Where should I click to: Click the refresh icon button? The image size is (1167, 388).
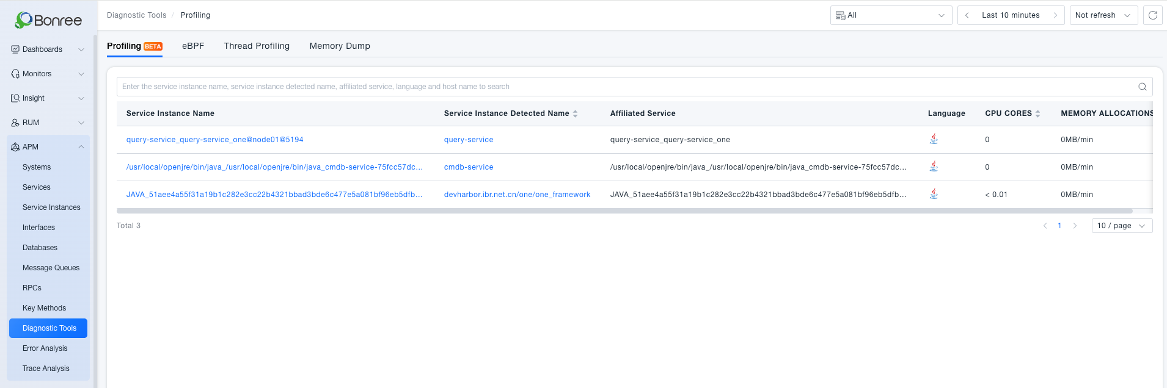click(x=1153, y=15)
